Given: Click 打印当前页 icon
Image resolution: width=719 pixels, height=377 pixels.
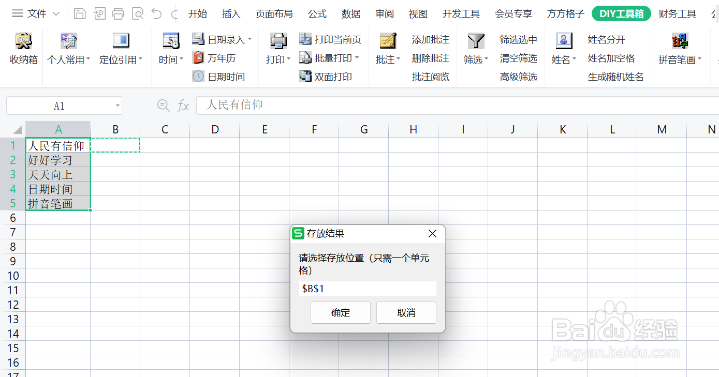Looking at the screenshot, I should tap(305, 39).
